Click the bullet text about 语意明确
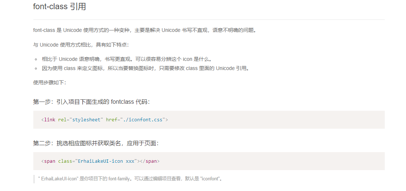This screenshot has width=406, height=191. click(127, 59)
